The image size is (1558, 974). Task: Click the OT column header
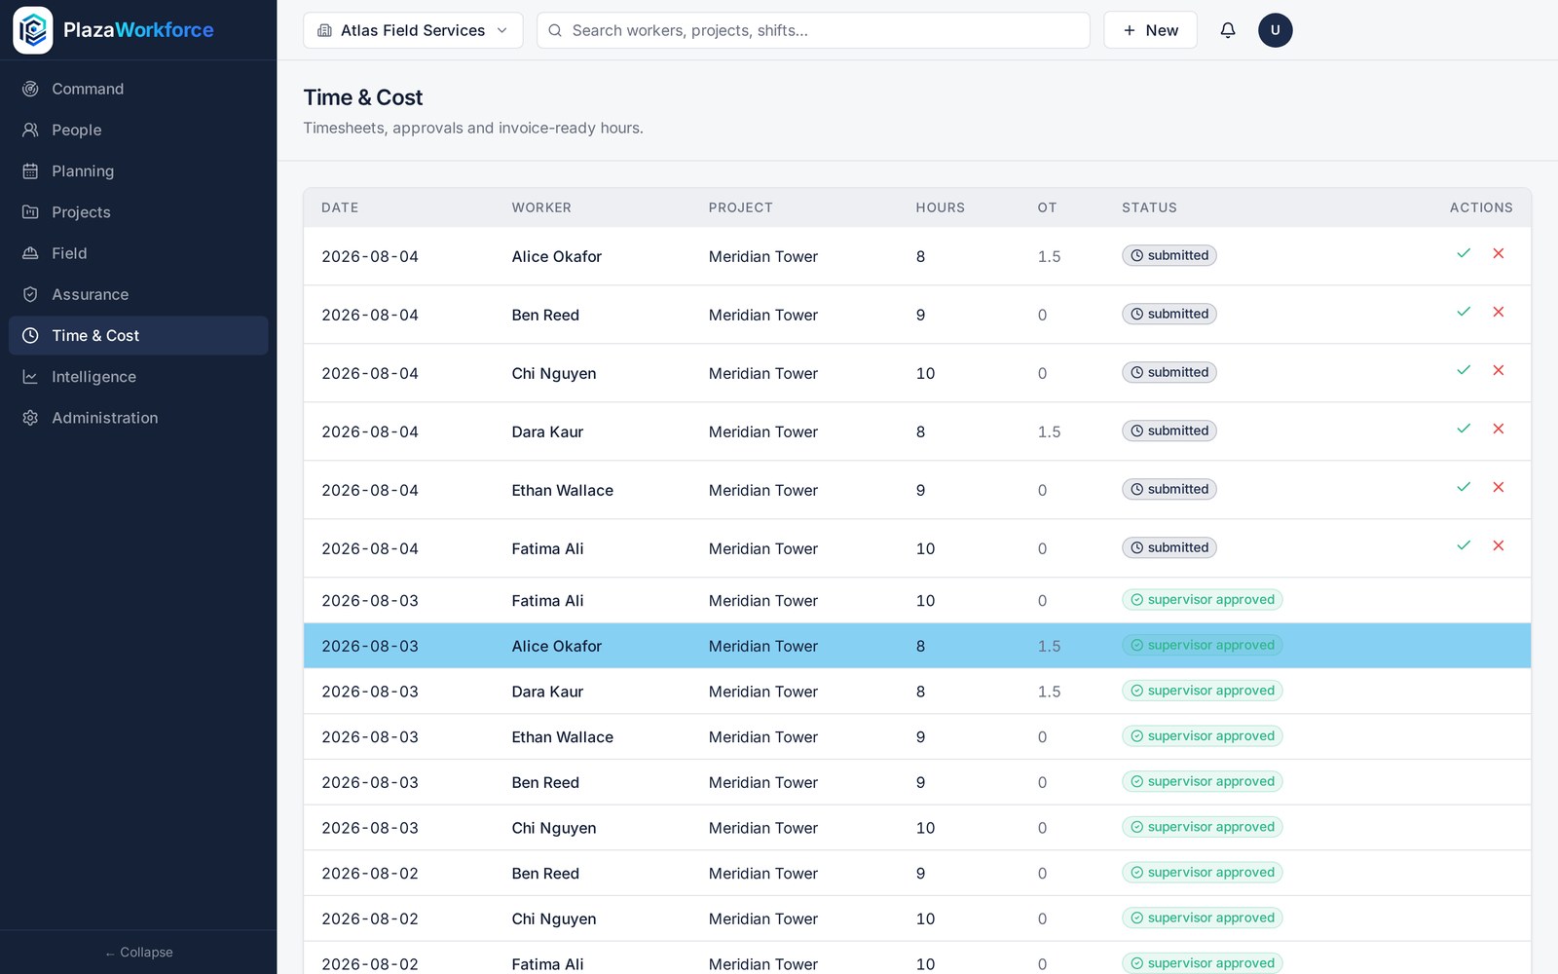point(1047,207)
